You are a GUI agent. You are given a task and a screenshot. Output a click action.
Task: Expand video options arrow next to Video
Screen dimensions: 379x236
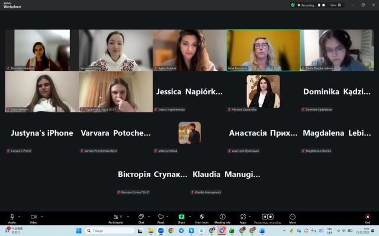[42, 217]
